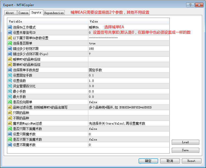Select the 180 value for 错过多少秒则不跟
Image resolution: width=206 pixels, height=168 pixels.
point(91,49)
